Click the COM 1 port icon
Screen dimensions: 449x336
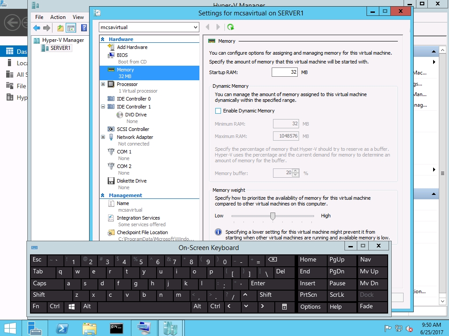[x=111, y=151]
